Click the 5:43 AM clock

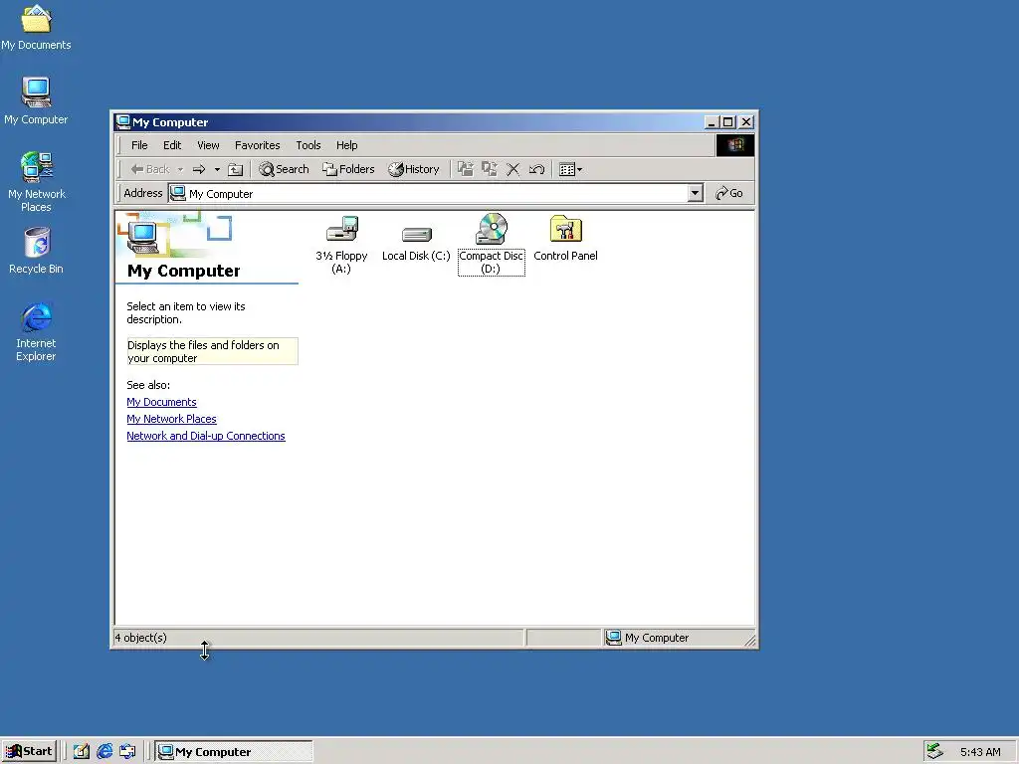[980, 752]
